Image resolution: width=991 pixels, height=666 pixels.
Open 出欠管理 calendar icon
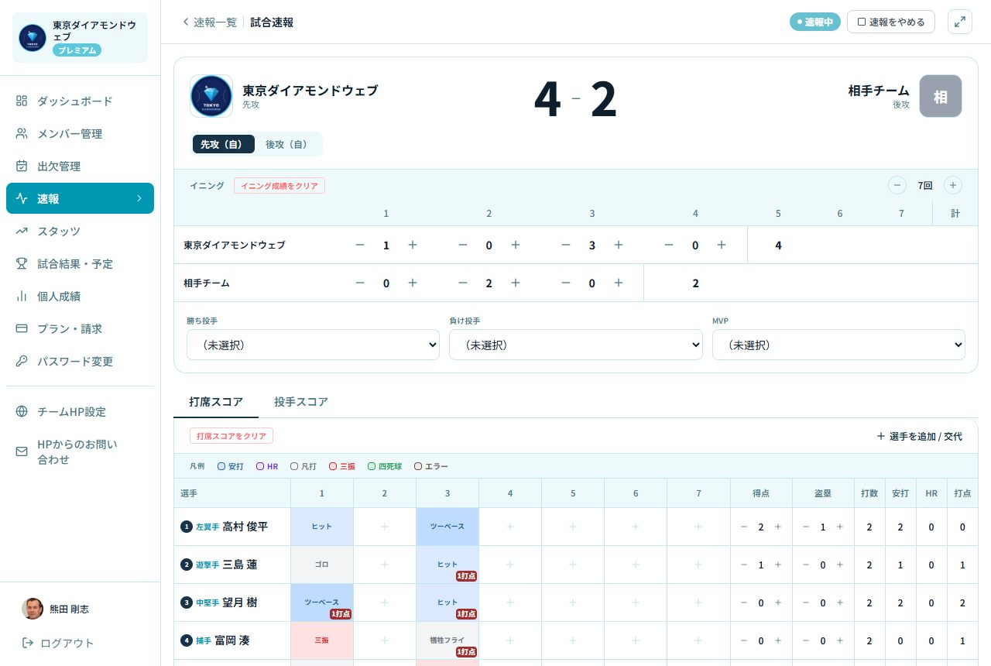[x=22, y=166]
